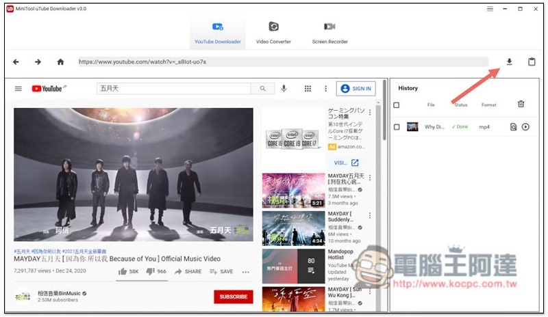Viewport: 548px width, 317px height.
Task: Play the downloaded Why Di... video
Action: click(525, 127)
